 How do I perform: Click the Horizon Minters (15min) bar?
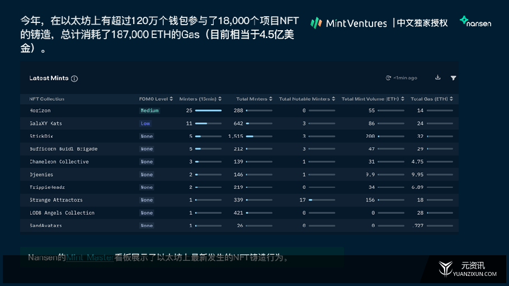209,110
